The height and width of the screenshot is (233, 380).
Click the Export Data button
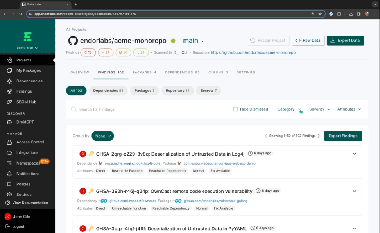point(345,41)
